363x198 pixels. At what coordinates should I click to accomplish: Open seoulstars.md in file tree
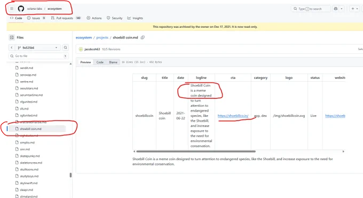tap(29, 88)
